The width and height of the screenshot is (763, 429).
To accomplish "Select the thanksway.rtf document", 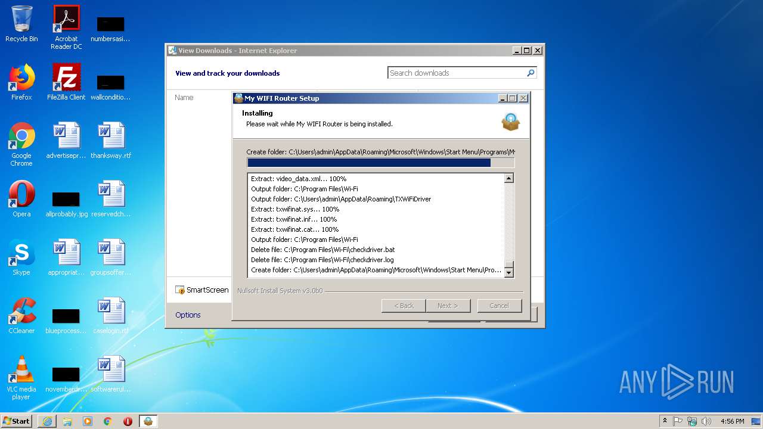I will pyautogui.click(x=111, y=141).
